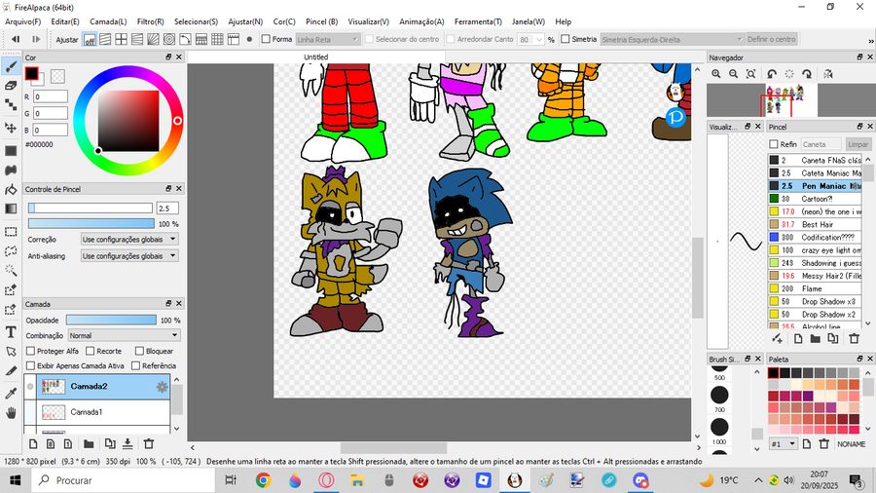
Task: Toggle visibility of Camada2 layer
Action: coord(30,387)
